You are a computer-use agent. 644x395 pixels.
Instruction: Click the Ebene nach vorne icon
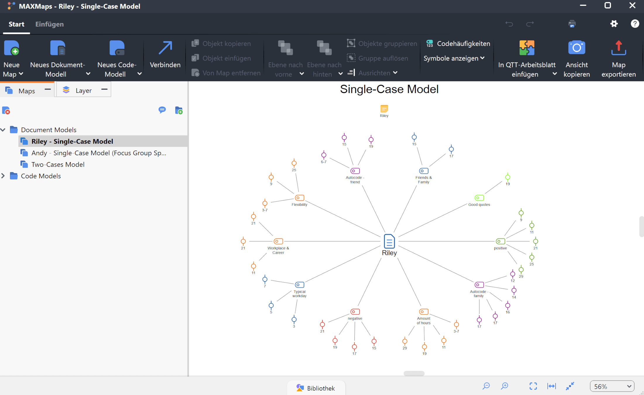[x=285, y=48]
